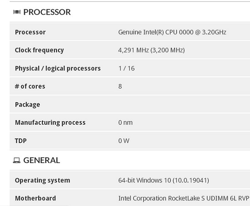Screen dimensions: 250x206
Task: Click the "Operating system" row label
Action: tap(42, 180)
